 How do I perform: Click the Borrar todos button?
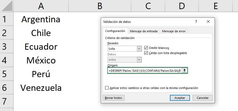(x=113, y=98)
